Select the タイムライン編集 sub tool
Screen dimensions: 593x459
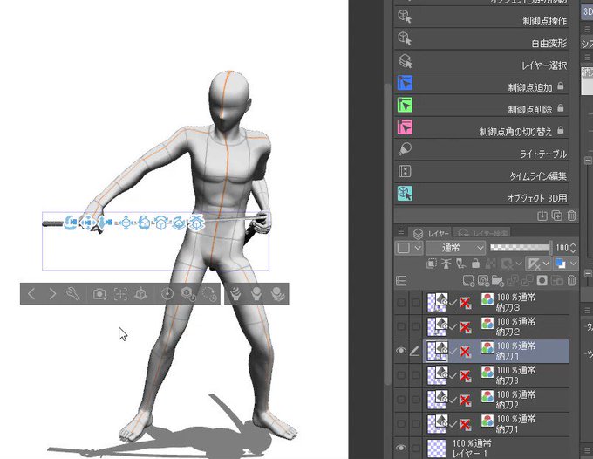(x=481, y=172)
